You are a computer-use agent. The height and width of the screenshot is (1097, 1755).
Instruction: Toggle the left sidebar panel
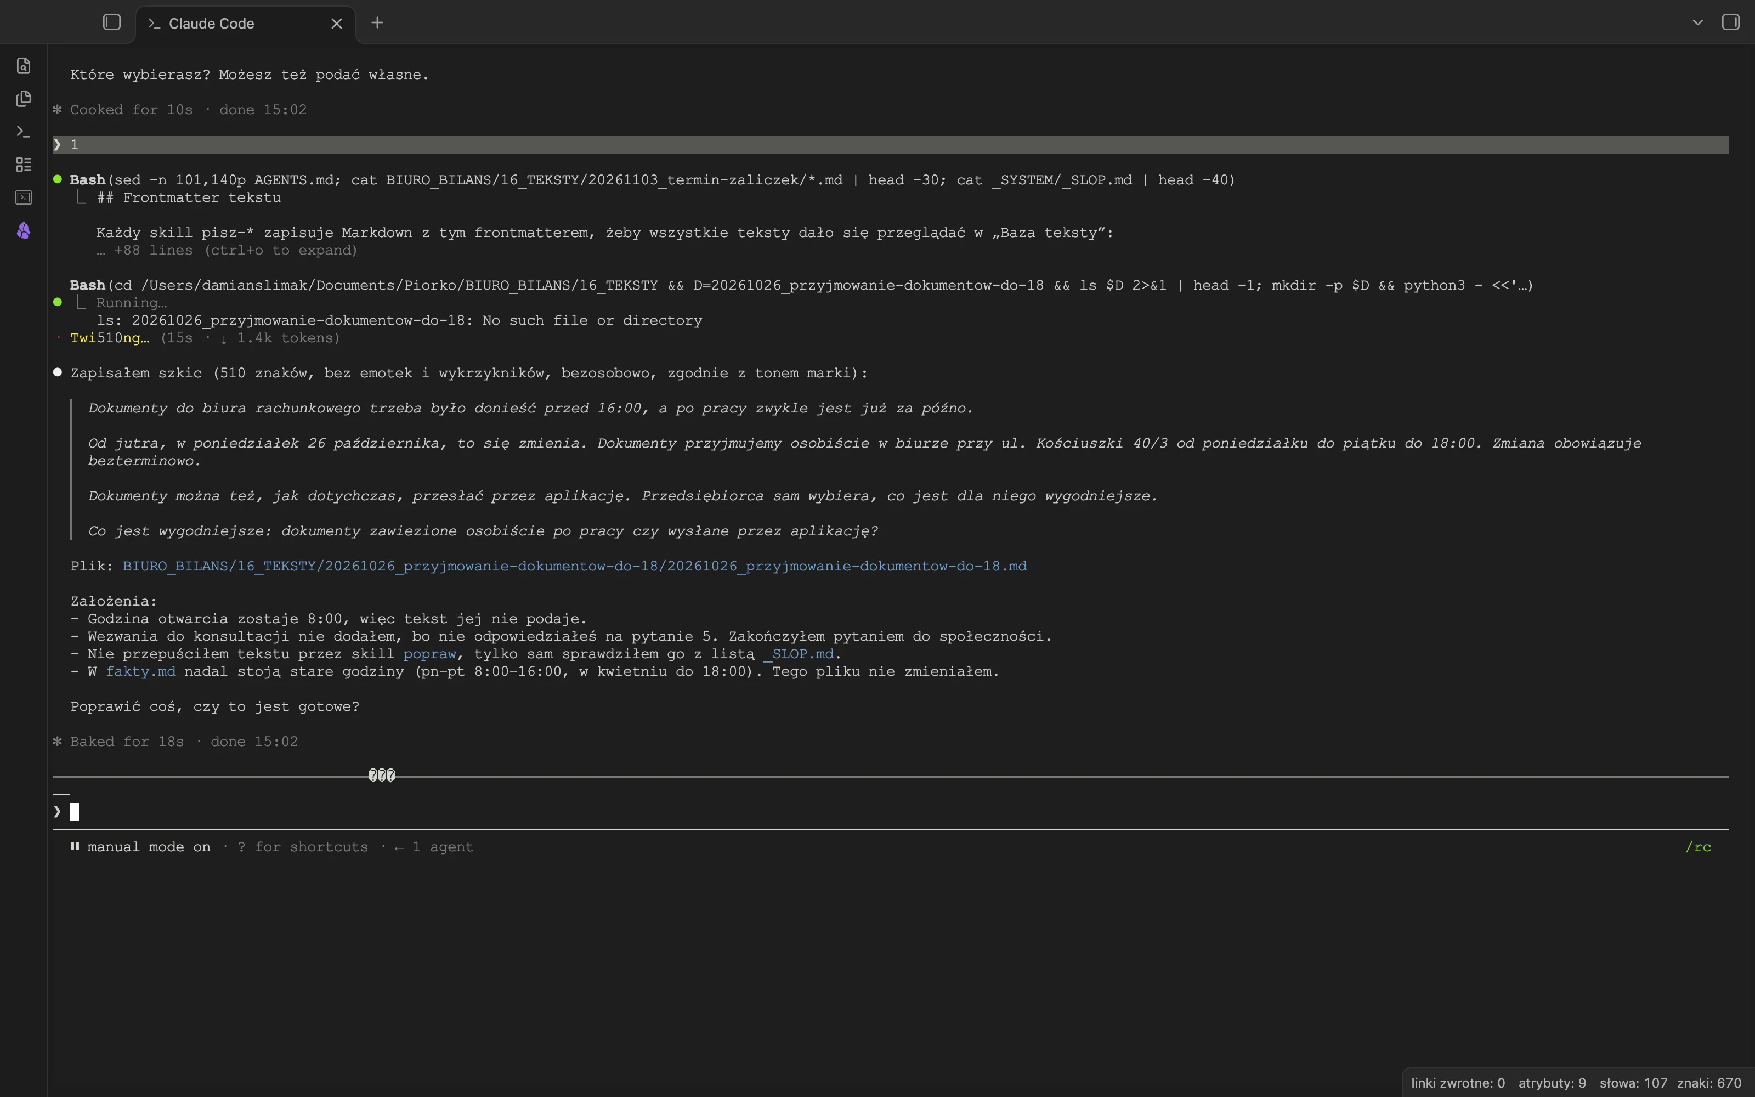pos(112,22)
